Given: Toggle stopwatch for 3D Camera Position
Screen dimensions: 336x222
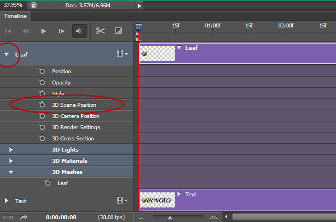Looking at the screenshot, I should point(42,116).
